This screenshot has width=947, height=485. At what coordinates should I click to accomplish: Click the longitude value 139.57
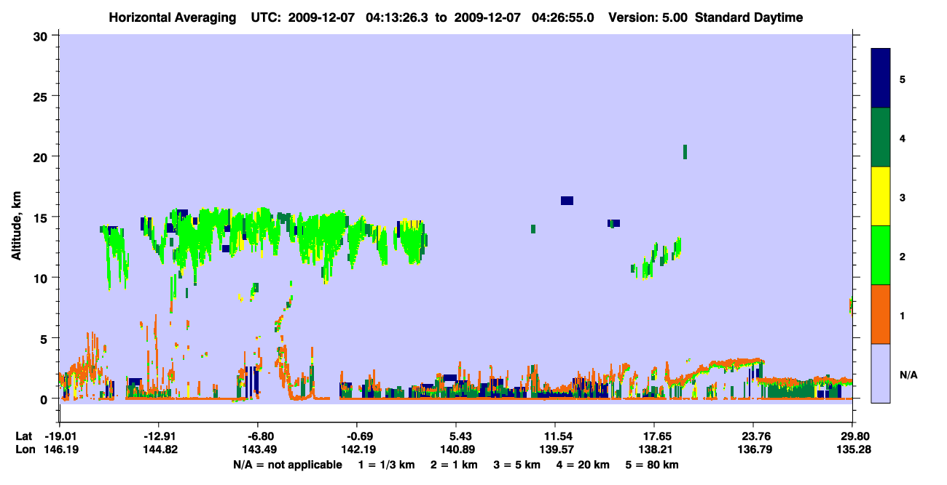(555, 449)
